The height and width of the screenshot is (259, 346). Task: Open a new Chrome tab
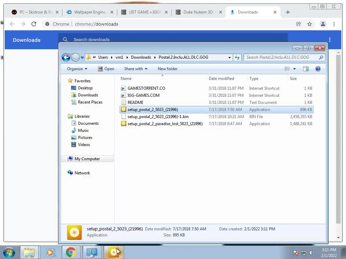coord(288,12)
